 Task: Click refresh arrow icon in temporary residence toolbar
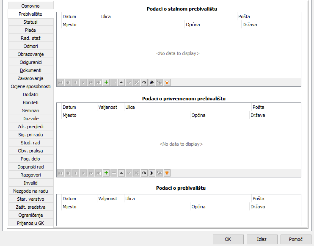(x=144, y=173)
